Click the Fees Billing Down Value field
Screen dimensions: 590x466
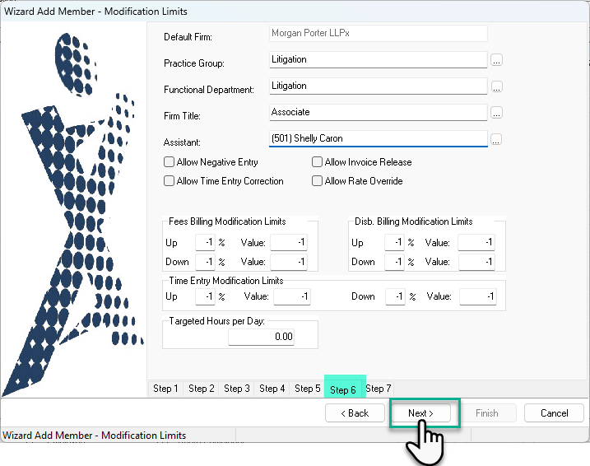(289, 262)
